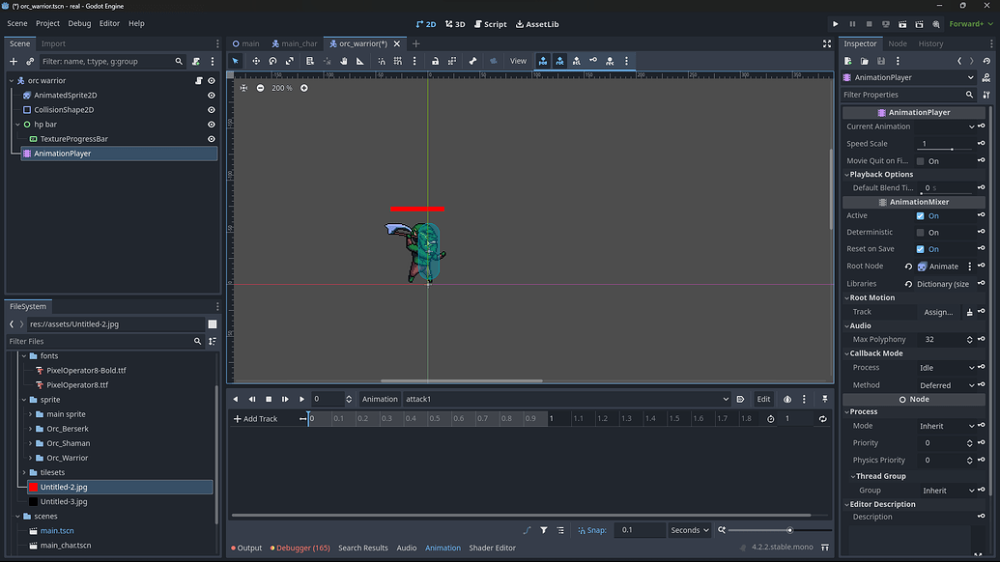Toggle onion skinning in the animation panel
The width and height of the screenshot is (1000, 562).
[788, 399]
